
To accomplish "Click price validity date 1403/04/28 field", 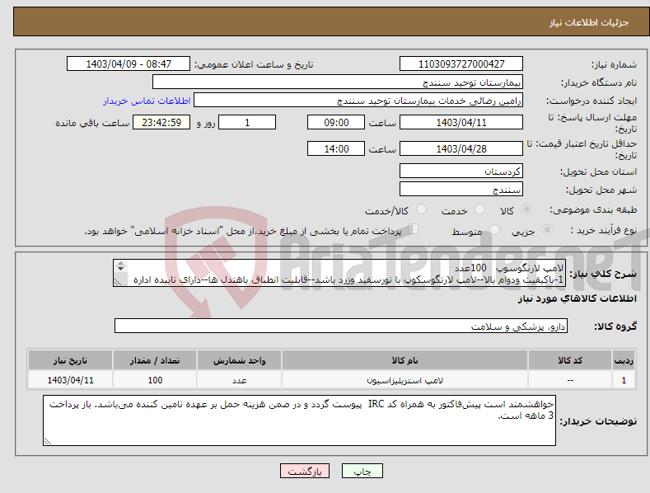I will (461, 148).
